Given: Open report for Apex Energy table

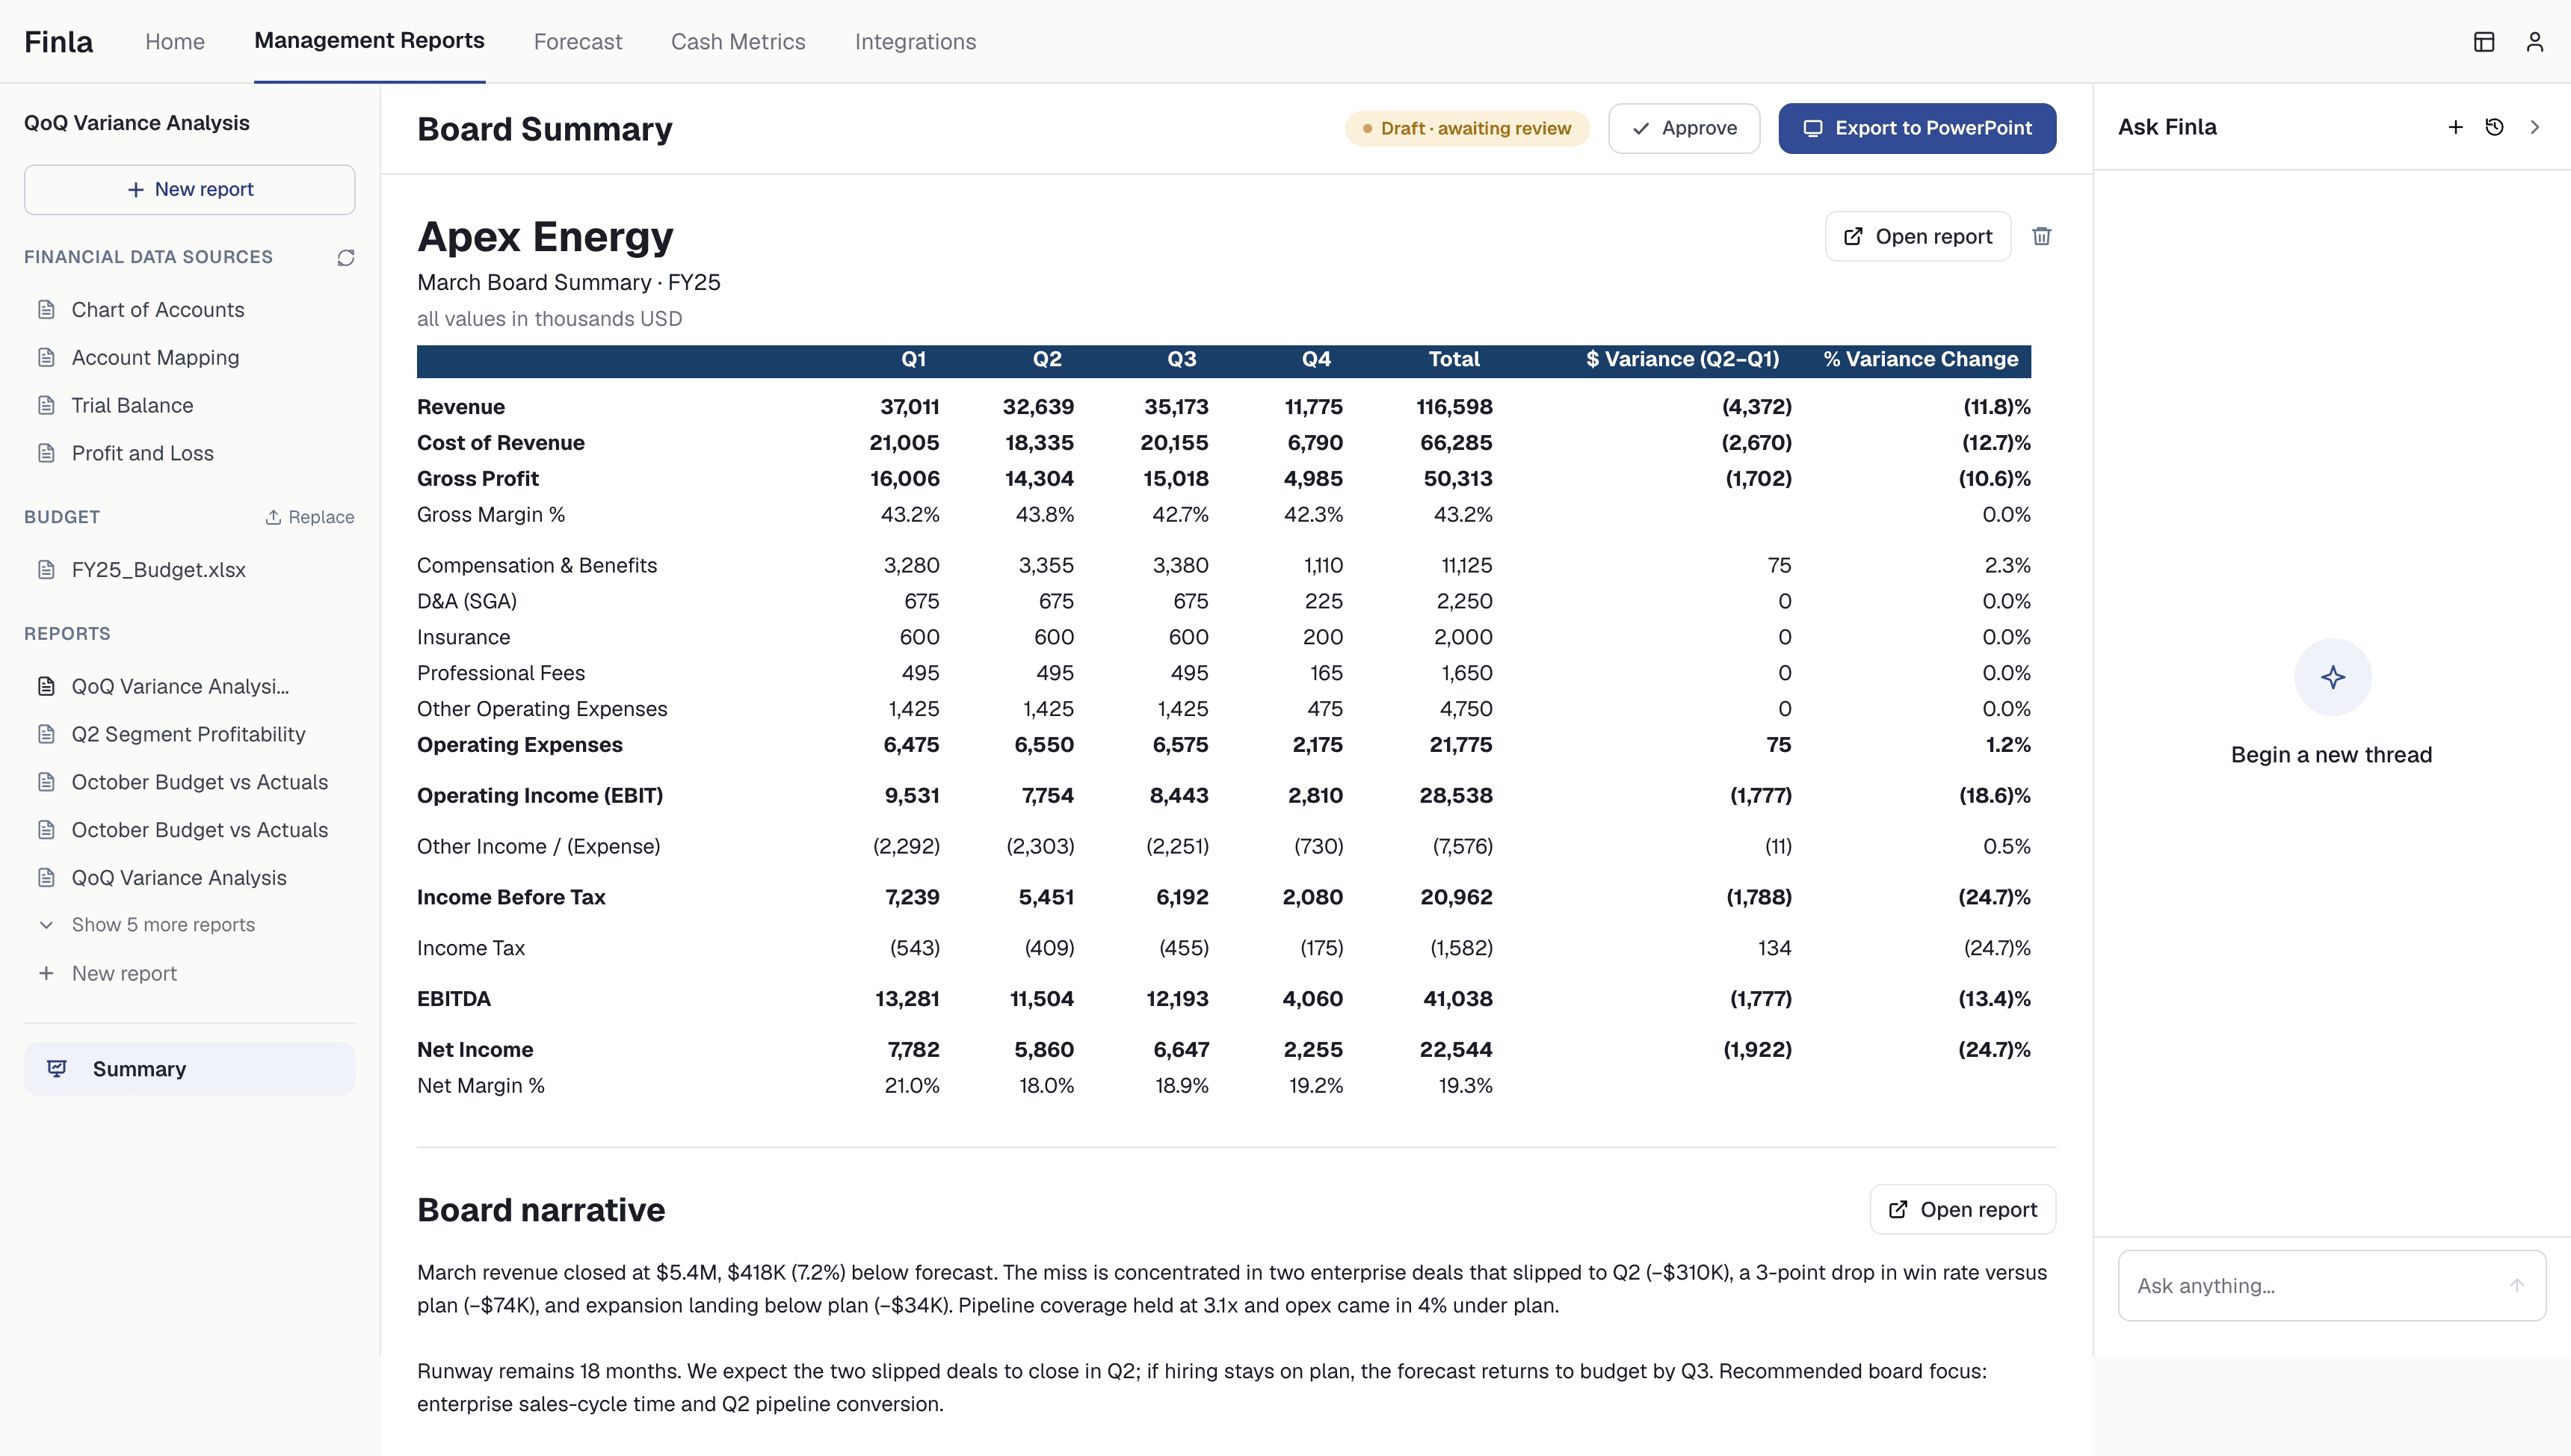Looking at the screenshot, I should tap(1919, 236).
